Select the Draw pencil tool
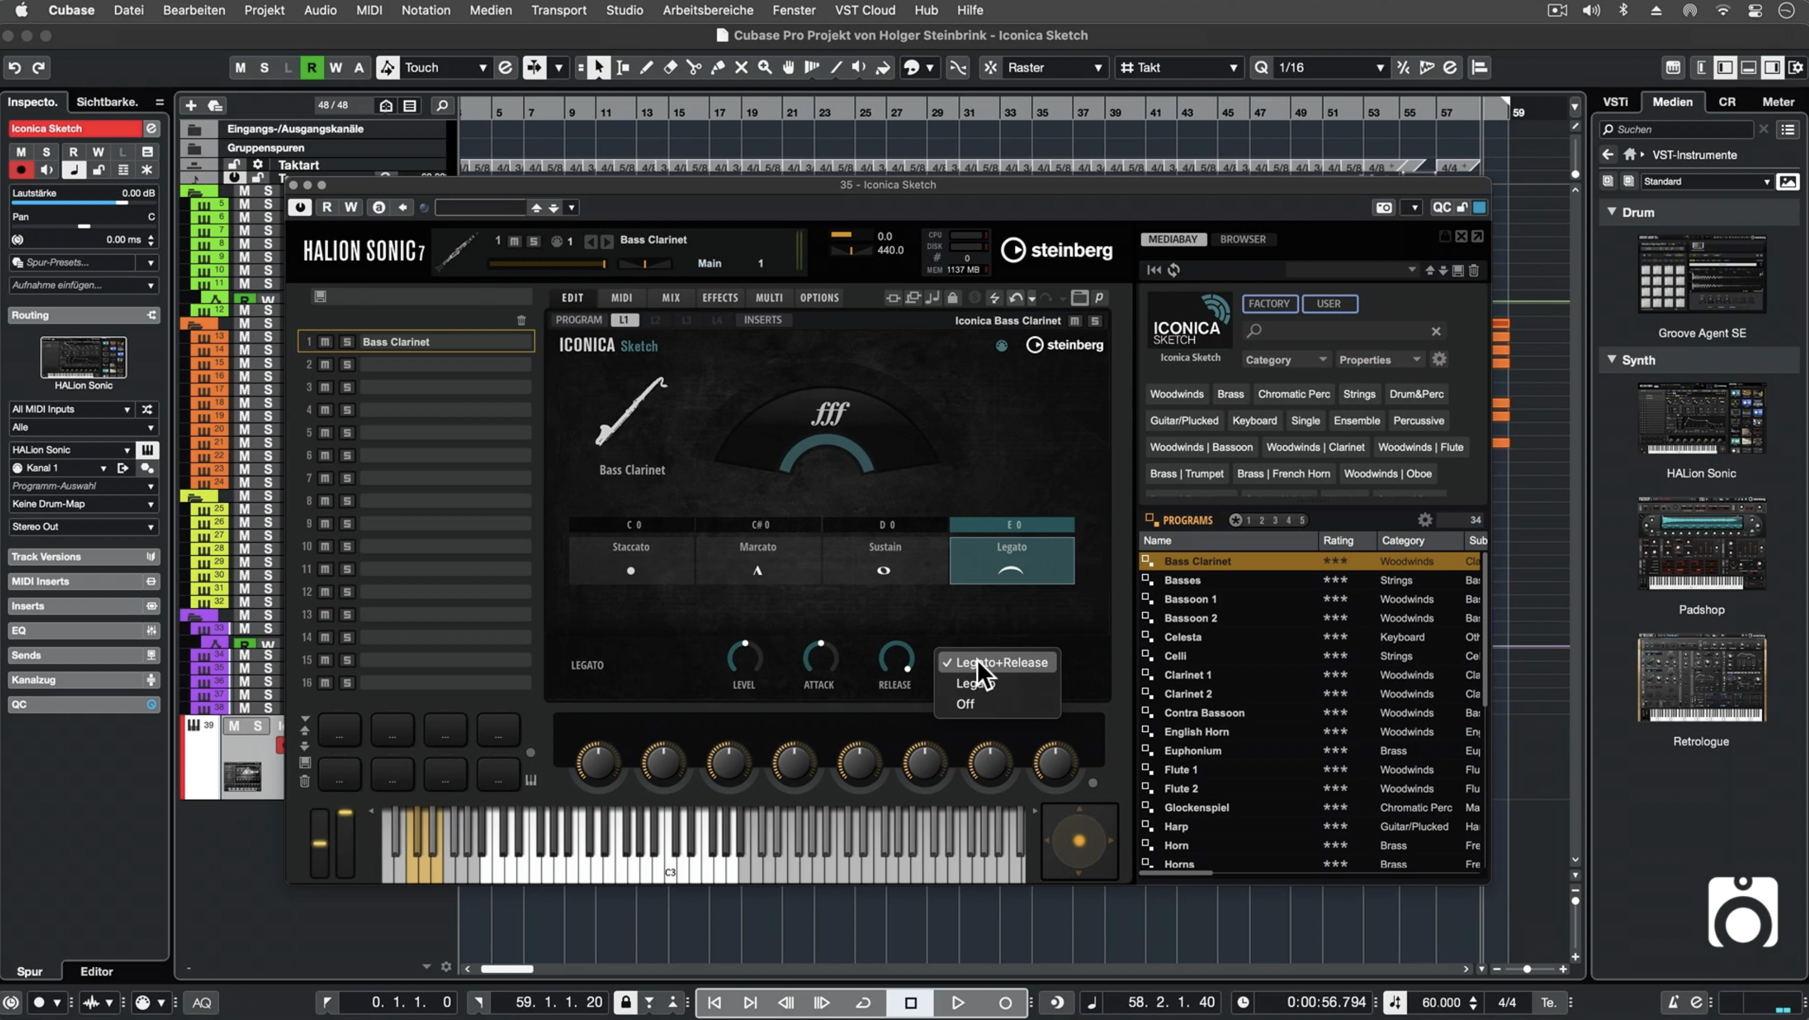1809x1020 pixels. click(646, 67)
